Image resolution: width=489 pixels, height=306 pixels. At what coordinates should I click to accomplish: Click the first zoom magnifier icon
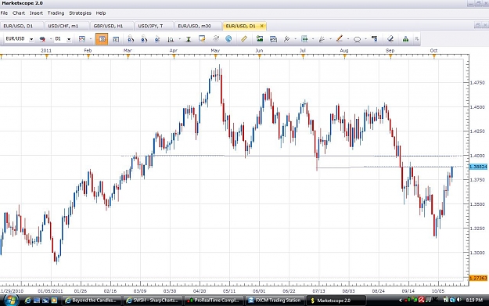tap(131, 39)
